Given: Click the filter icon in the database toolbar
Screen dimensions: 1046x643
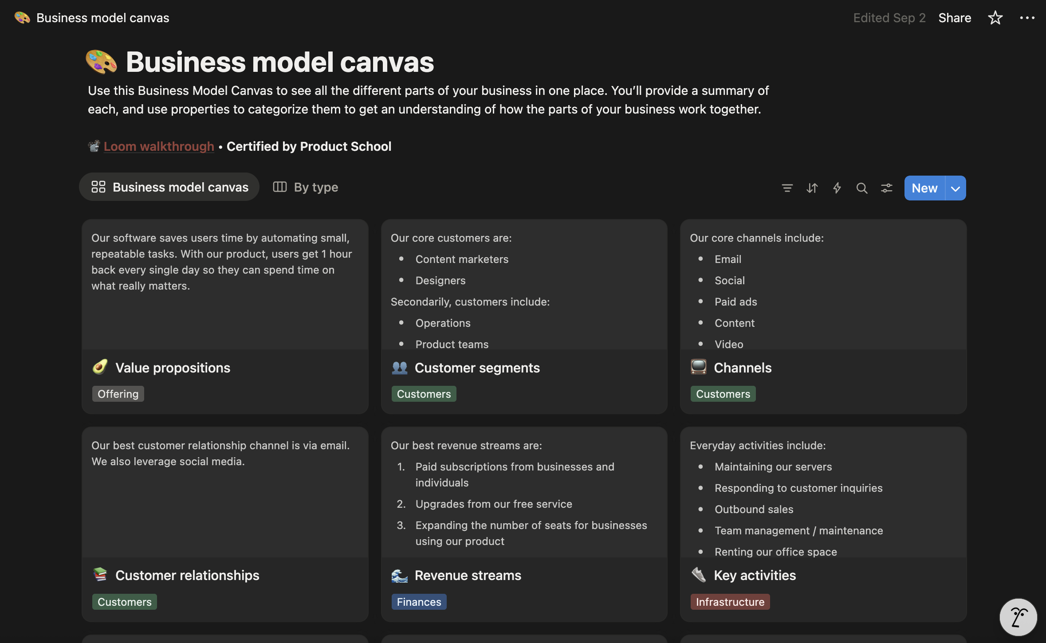Looking at the screenshot, I should click(x=787, y=188).
